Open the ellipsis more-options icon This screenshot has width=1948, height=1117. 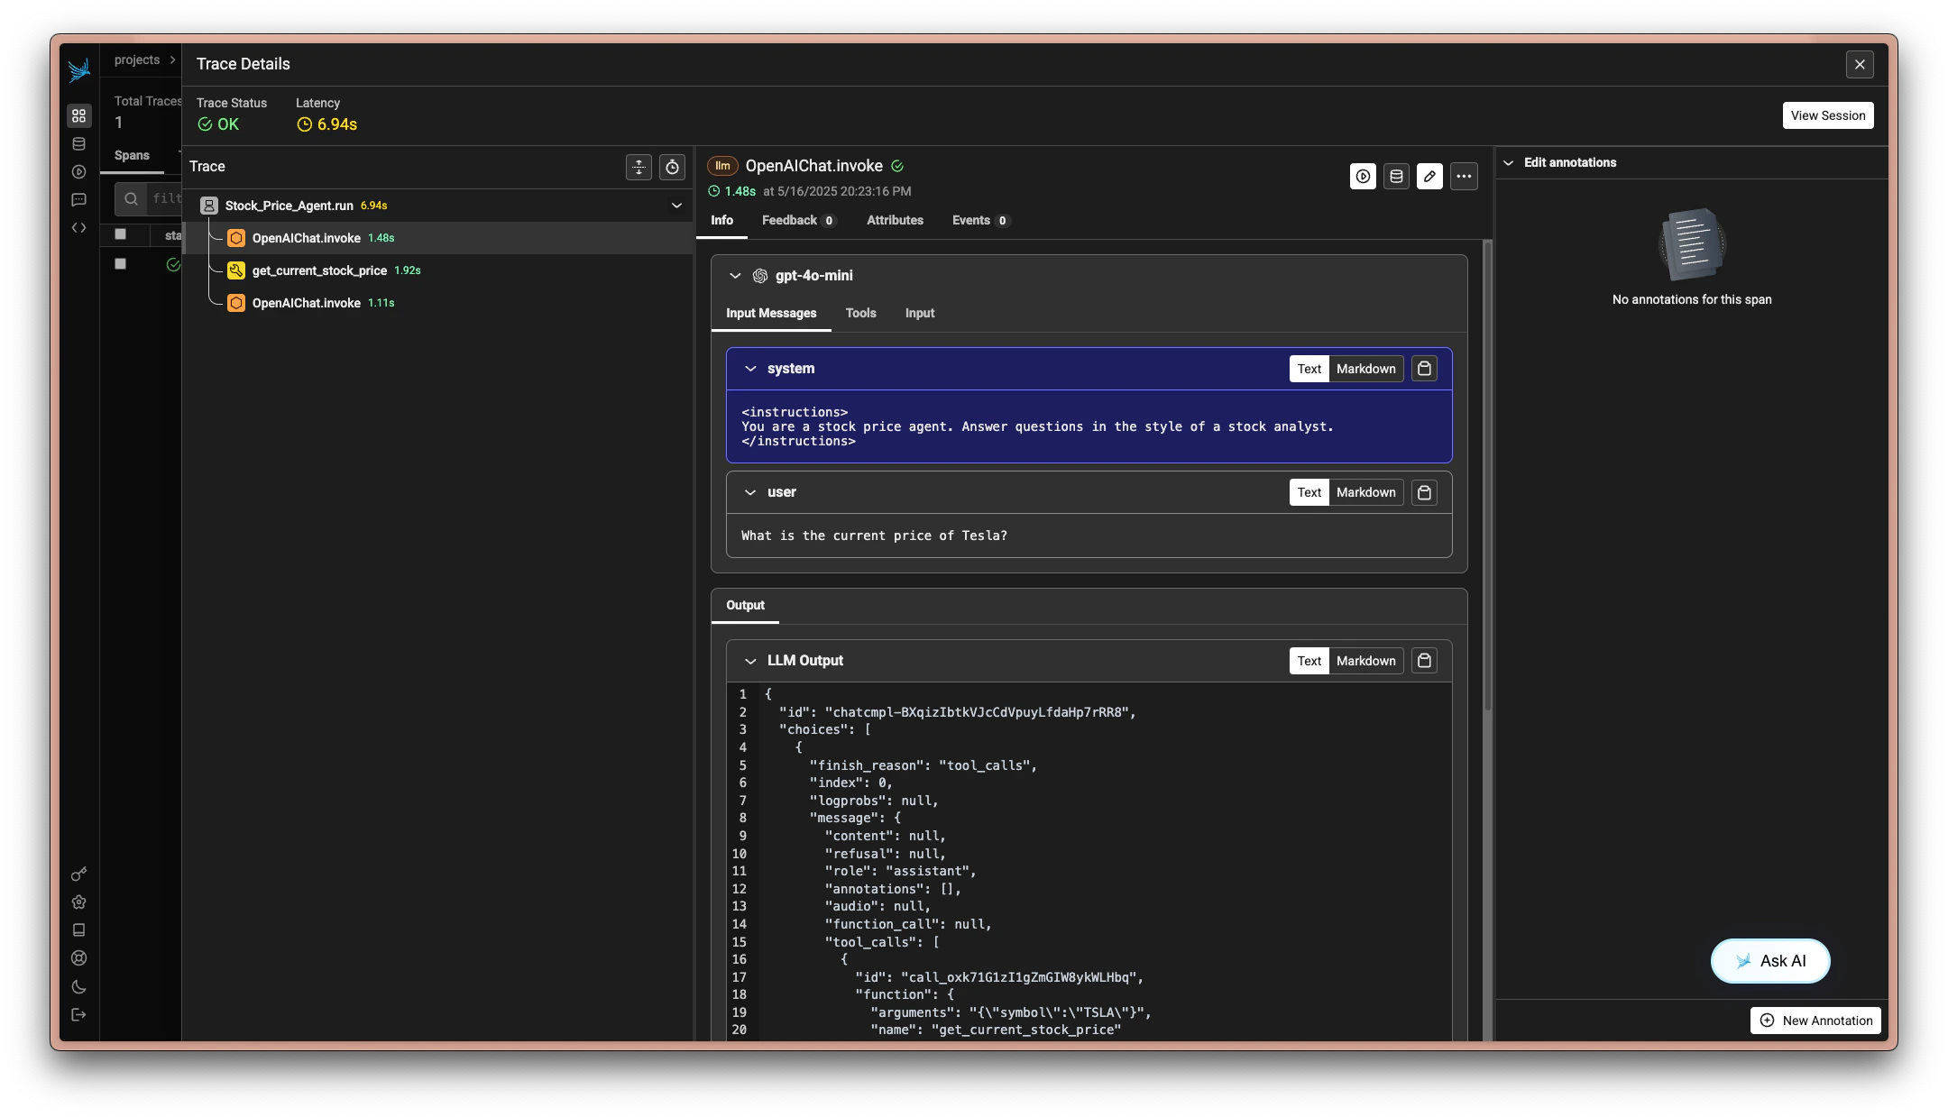coord(1464,177)
